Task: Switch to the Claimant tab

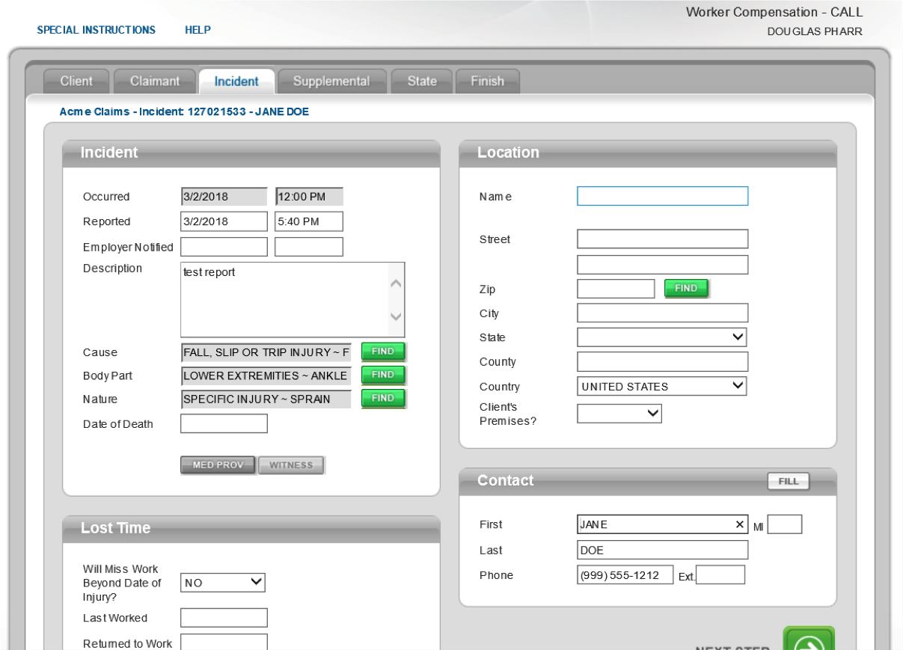Action: click(154, 81)
